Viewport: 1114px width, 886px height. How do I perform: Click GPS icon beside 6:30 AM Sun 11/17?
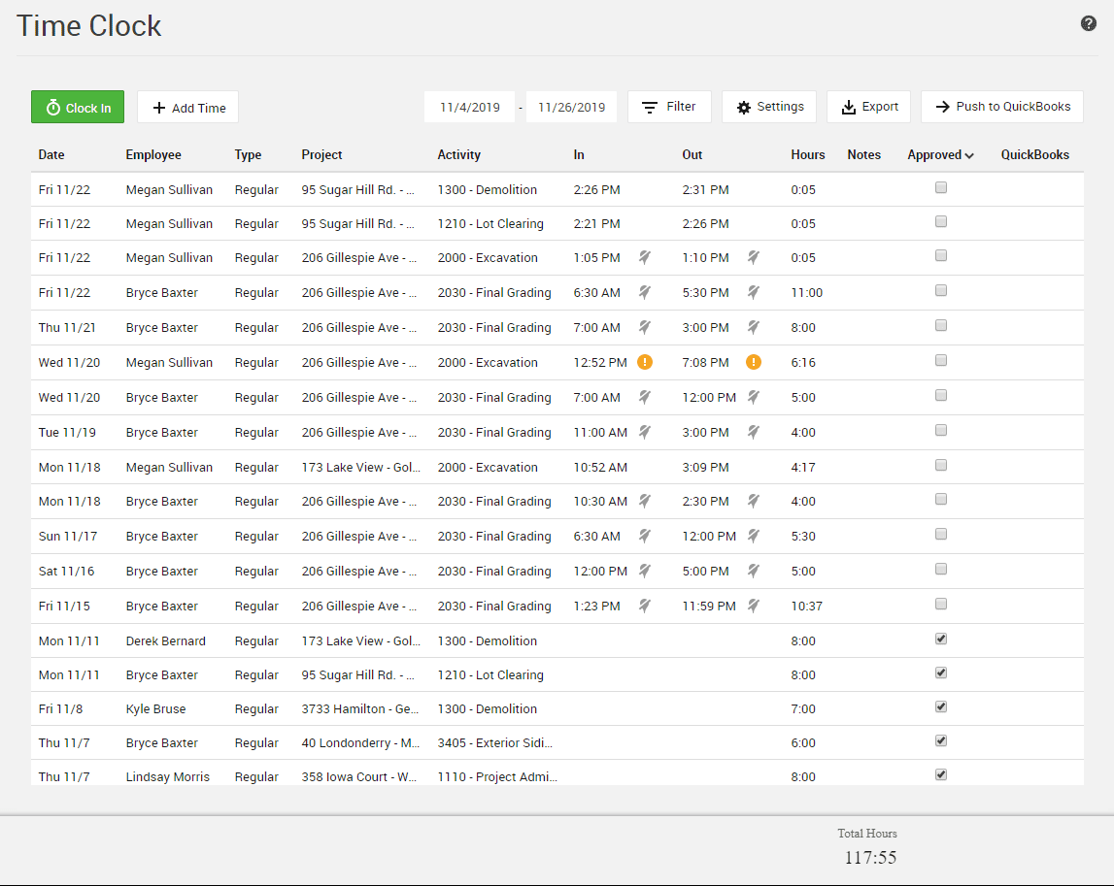click(x=644, y=536)
